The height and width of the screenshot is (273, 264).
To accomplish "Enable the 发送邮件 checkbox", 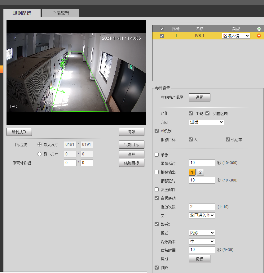I will click(156, 190).
